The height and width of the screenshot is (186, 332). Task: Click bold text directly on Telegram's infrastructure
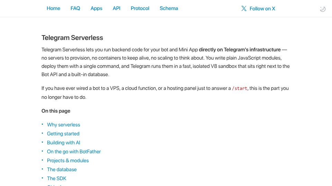tap(240, 50)
